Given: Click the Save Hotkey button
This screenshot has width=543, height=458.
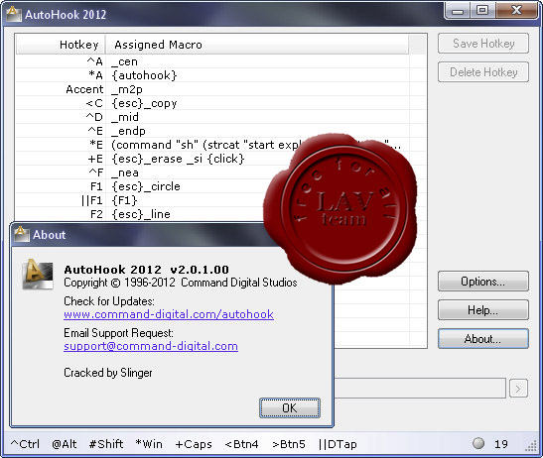Looking at the screenshot, I should click(483, 44).
